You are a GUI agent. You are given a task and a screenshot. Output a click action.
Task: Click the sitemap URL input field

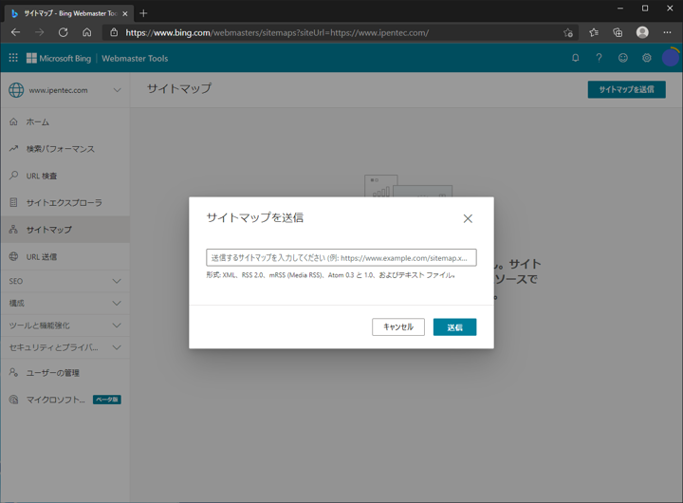(341, 257)
